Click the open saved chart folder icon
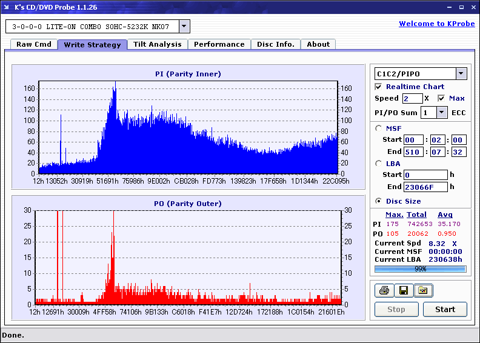 tap(423, 290)
